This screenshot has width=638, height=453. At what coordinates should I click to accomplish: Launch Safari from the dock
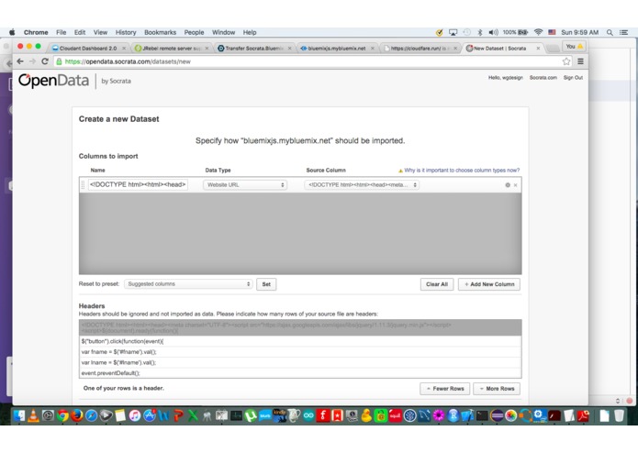click(91, 415)
